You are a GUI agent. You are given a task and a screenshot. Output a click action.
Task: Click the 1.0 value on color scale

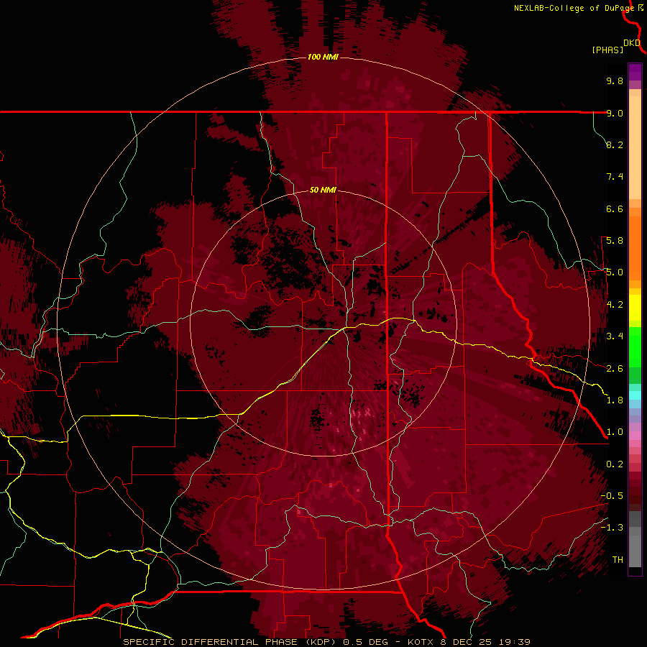[615, 432]
